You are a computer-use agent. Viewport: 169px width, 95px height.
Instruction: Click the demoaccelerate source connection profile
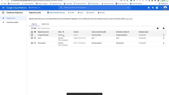click(96, 43)
